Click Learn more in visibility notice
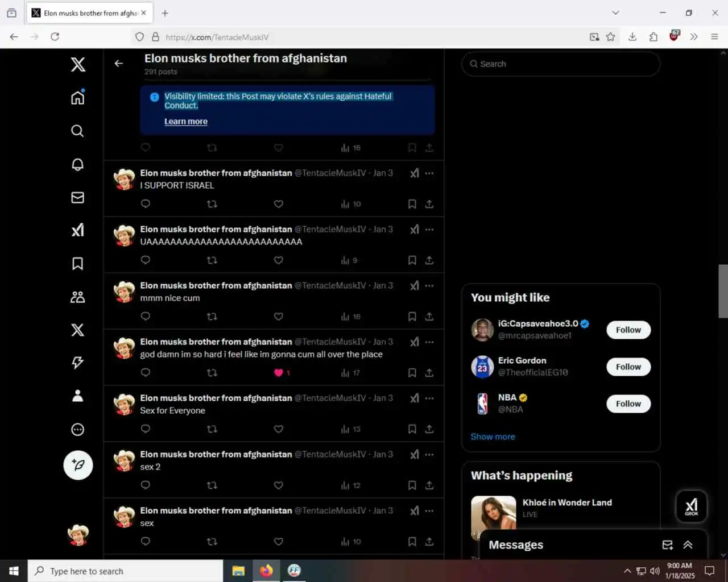728x582 pixels. point(186,121)
